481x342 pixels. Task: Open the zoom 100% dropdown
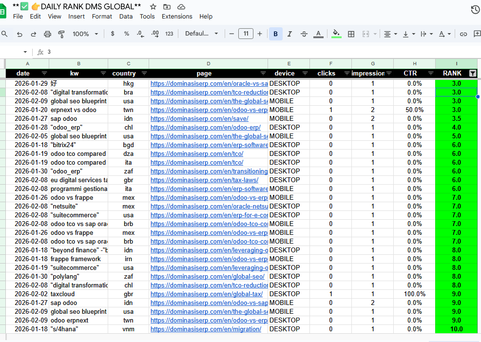[x=85, y=34]
